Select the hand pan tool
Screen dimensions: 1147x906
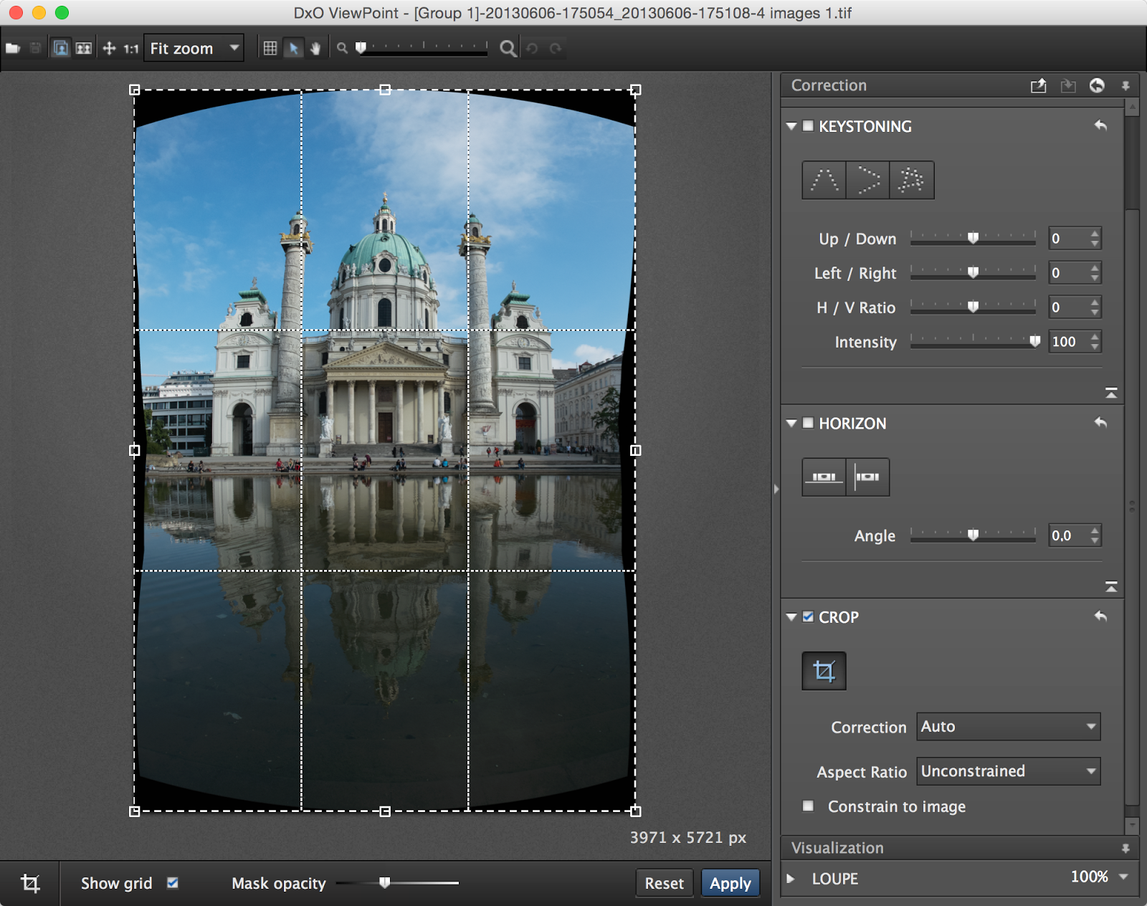[x=315, y=49]
